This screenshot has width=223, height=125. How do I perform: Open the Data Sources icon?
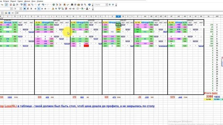tap(82, 5)
